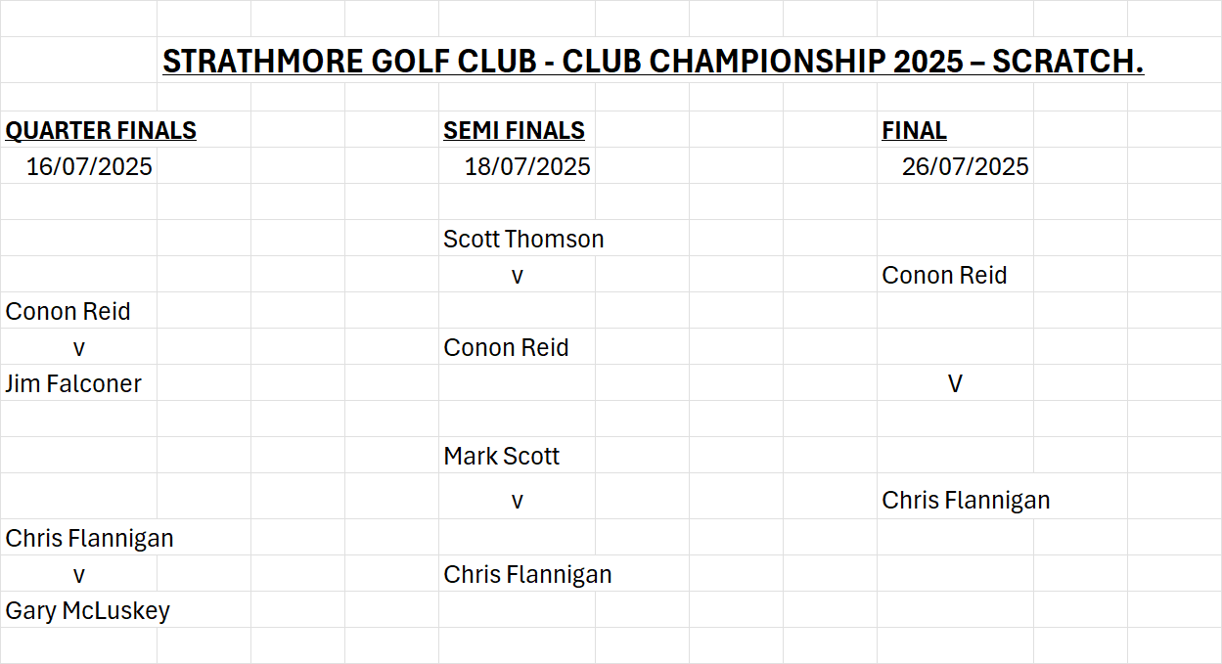This screenshot has height=664, width=1222.
Task: Select the Scott Thomson cell
Action: click(x=523, y=239)
